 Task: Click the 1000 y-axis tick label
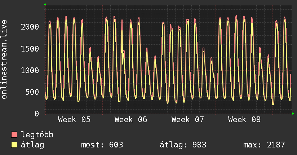(30, 70)
